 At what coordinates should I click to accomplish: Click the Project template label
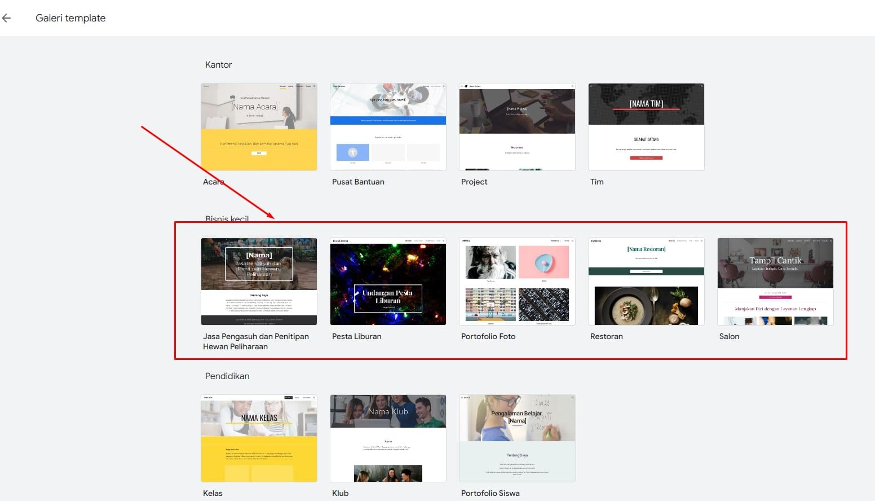[x=474, y=182]
